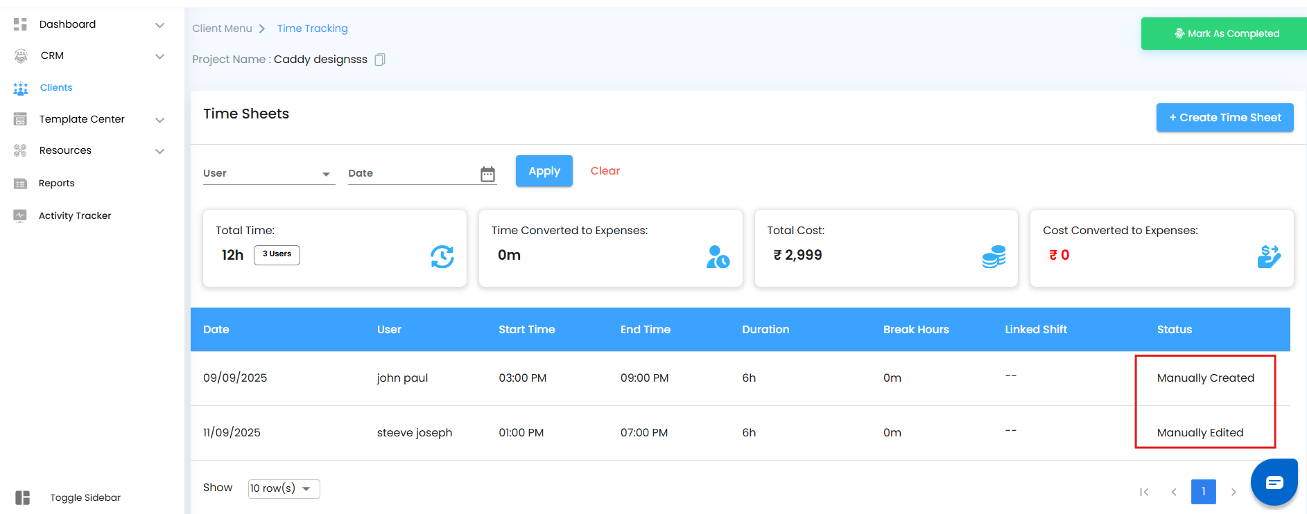Image resolution: width=1307 pixels, height=514 pixels.
Task: Copy the project name with the clipboard icon
Action: [x=380, y=60]
